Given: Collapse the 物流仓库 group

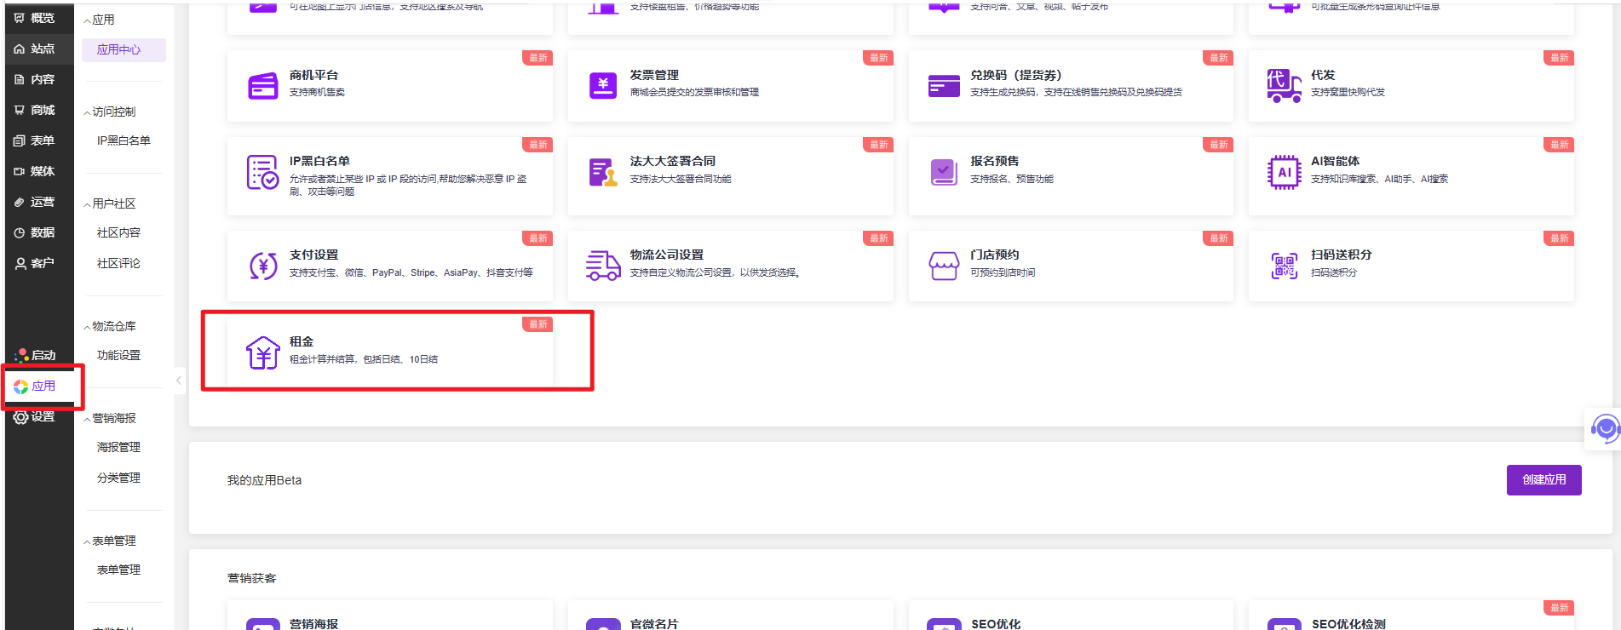Looking at the screenshot, I should tap(87, 327).
